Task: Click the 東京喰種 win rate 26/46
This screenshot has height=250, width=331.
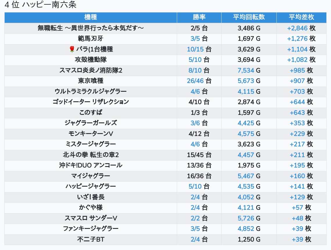Action: 195,81
